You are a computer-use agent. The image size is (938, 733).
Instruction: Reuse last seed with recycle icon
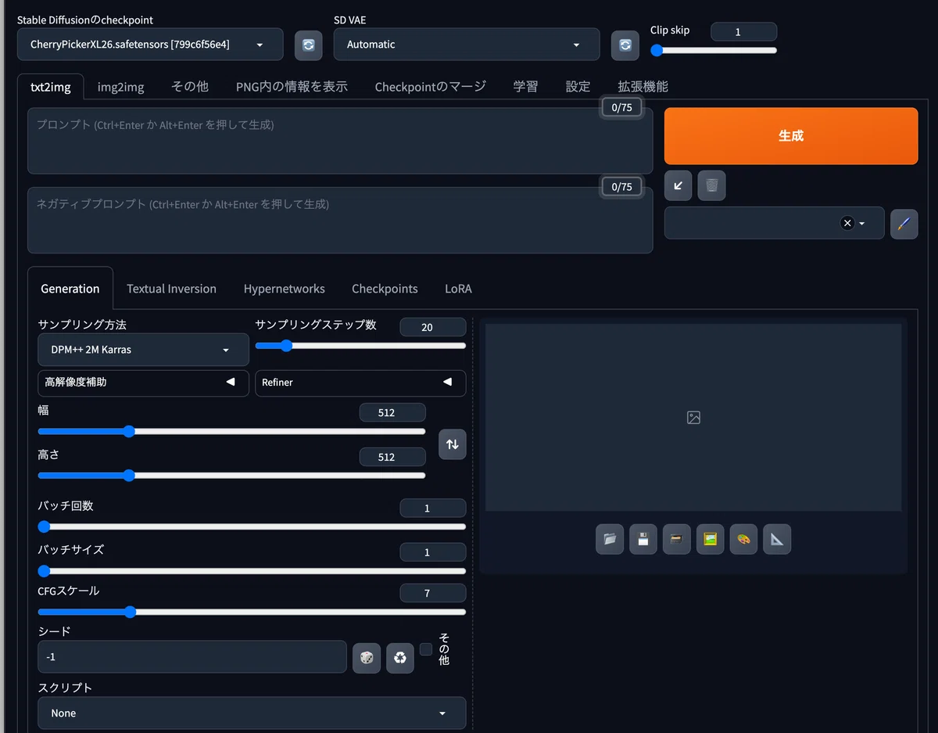400,658
